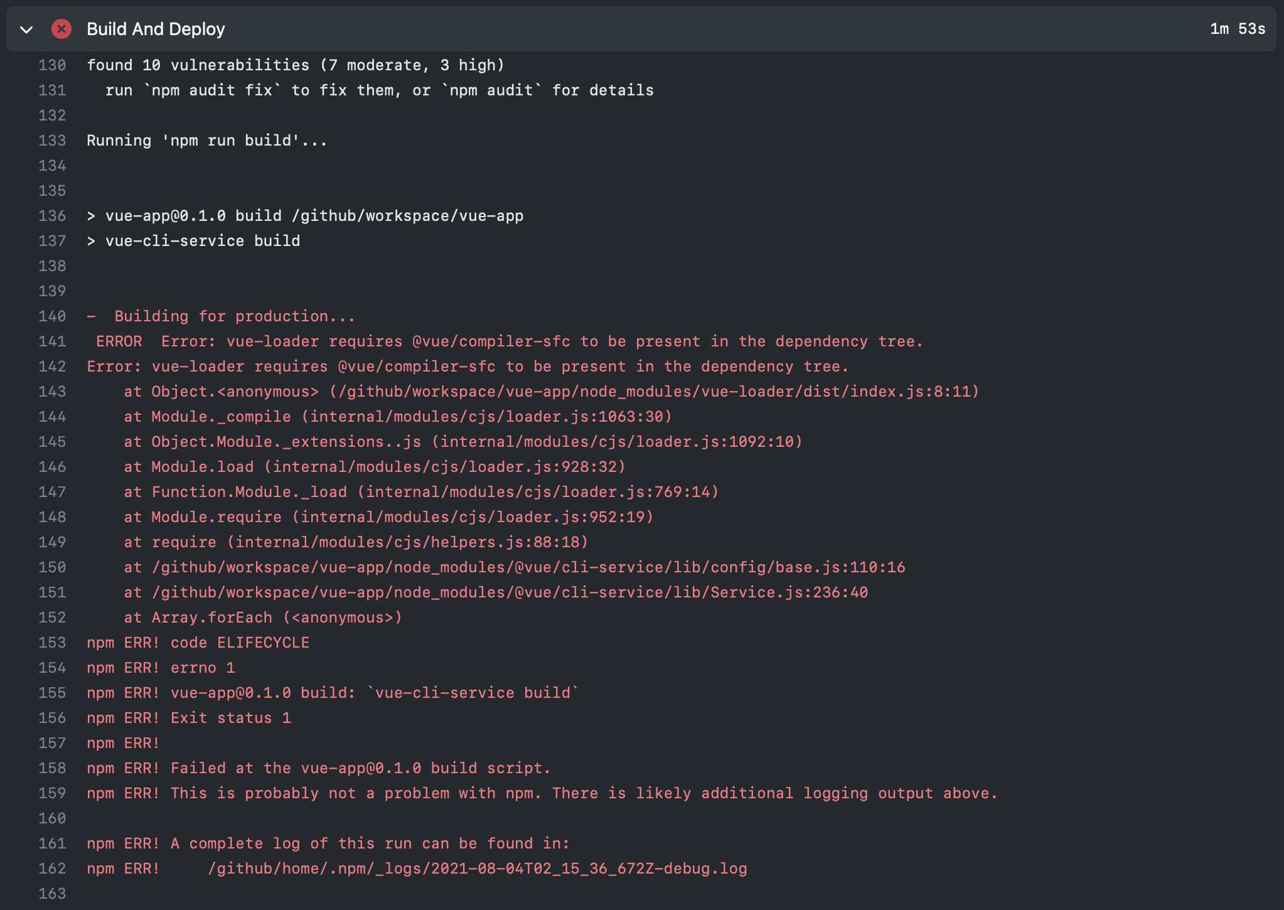Click the debug.log file path line

pos(417,869)
